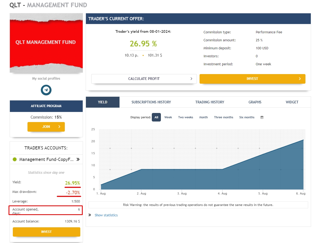This screenshot has width=318, height=243.
Task: Click the green status dot of trader's account
Action: (15, 159)
